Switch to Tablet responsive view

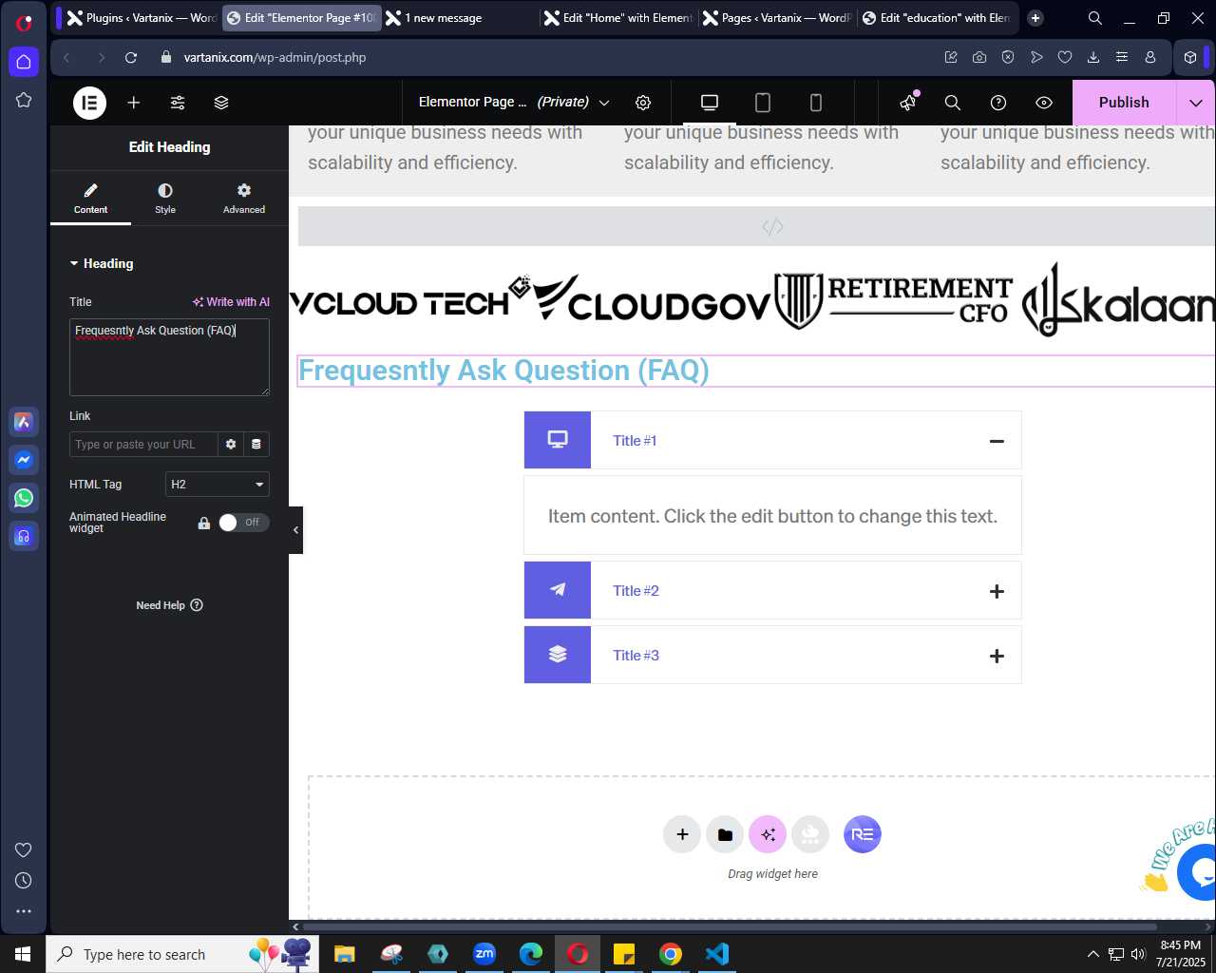click(763, 103)
